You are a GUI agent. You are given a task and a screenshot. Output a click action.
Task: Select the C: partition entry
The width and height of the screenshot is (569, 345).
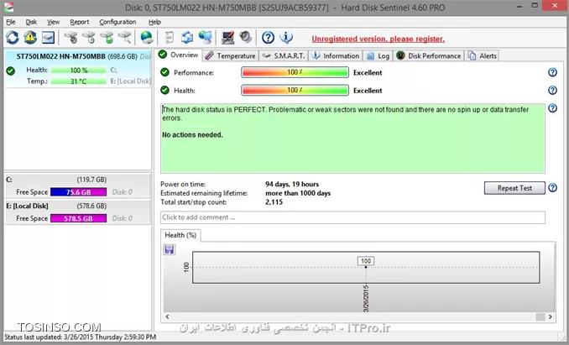click(x=78, y=186)
